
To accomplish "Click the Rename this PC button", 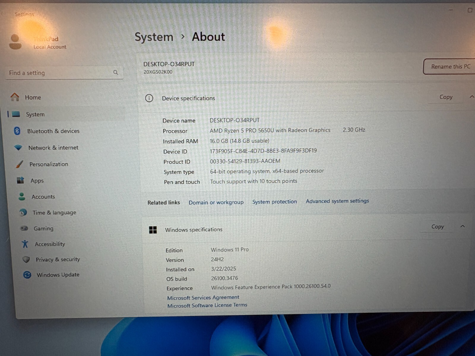I will tap(450, 66).
